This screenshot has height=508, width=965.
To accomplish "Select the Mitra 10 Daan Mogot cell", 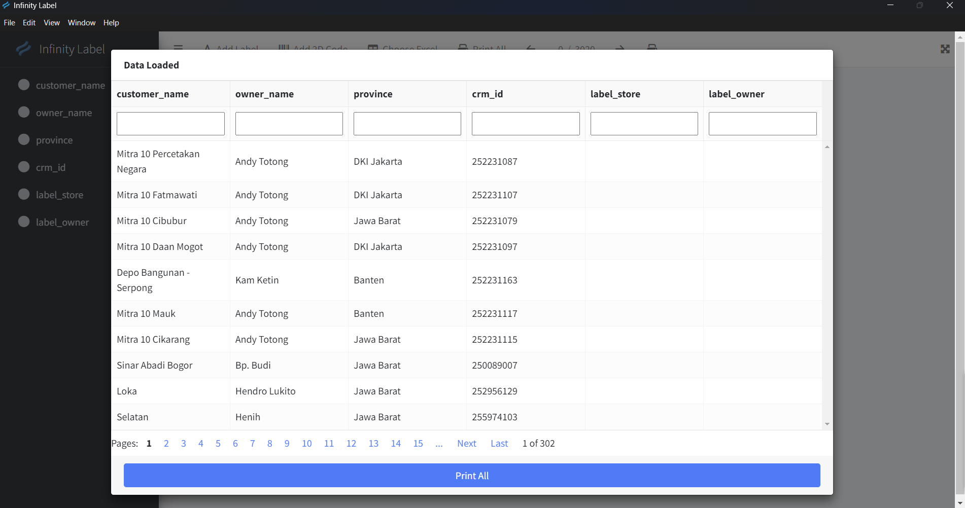I will pos(170,246).
